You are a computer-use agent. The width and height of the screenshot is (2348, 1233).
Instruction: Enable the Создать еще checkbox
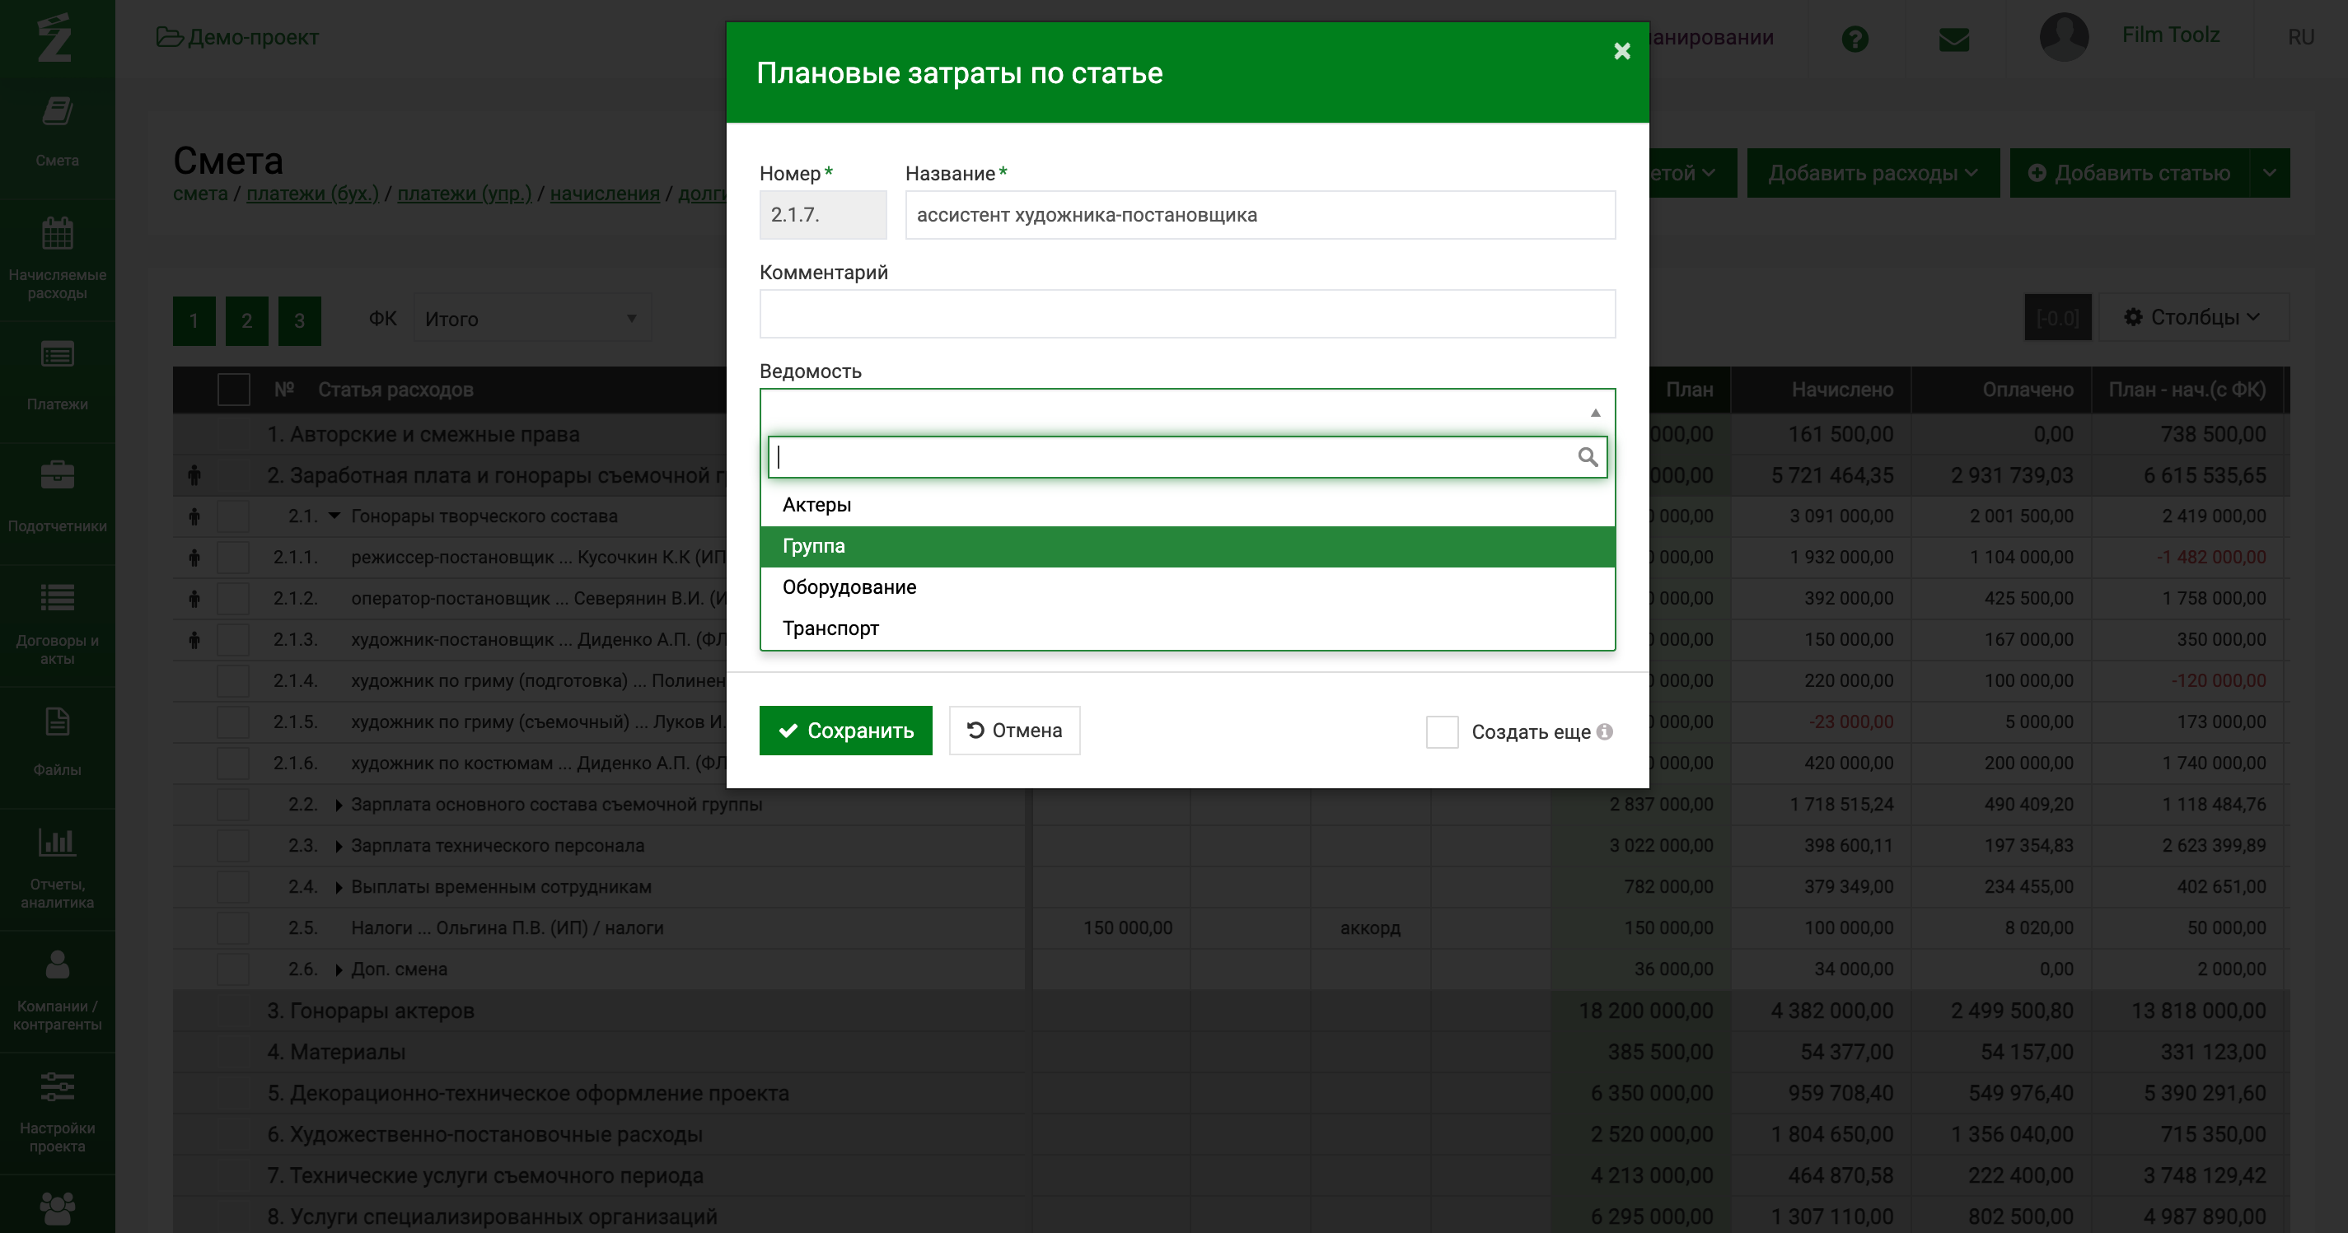tap(1442, 731)
